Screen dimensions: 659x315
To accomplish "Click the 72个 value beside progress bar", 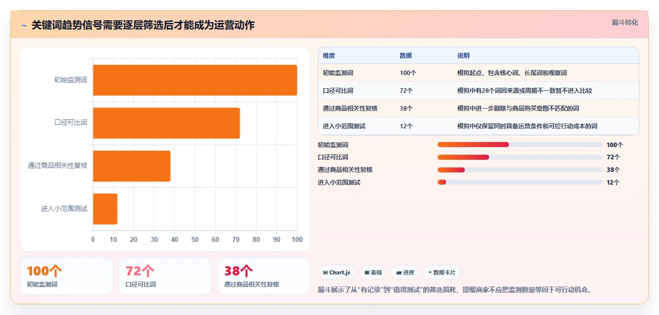I will tap(613, 157).
